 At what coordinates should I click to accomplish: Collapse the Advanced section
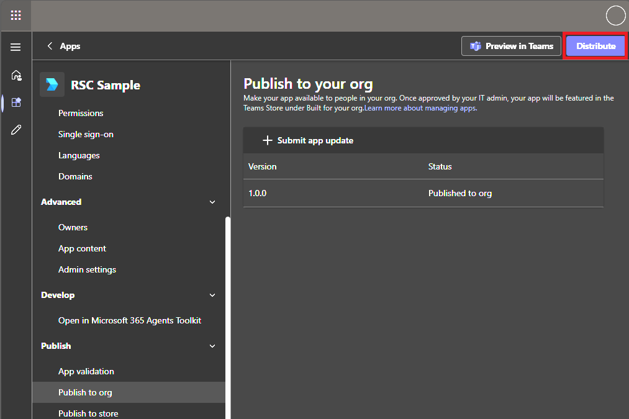212,202
